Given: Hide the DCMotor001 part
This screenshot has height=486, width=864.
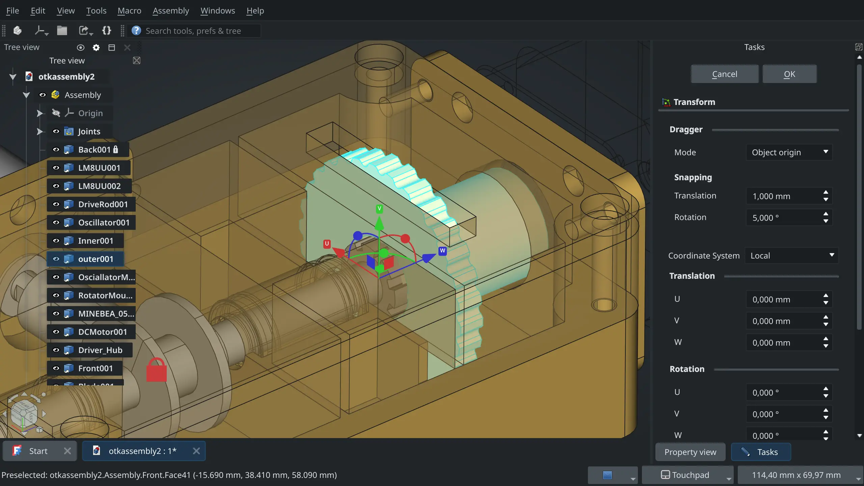Looking at the screenshot, I should coord(56,332).
